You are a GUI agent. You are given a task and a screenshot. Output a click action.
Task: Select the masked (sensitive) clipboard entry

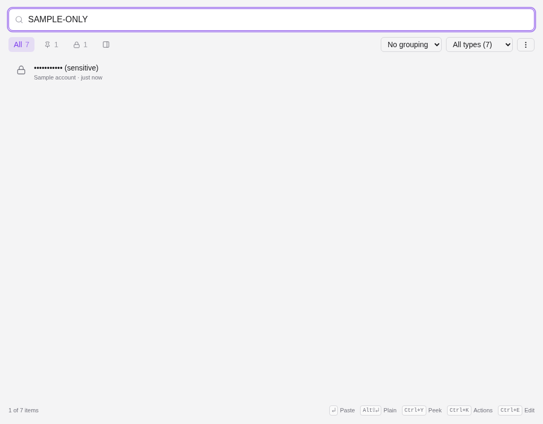pyautogui.click(x=271, y=72)
